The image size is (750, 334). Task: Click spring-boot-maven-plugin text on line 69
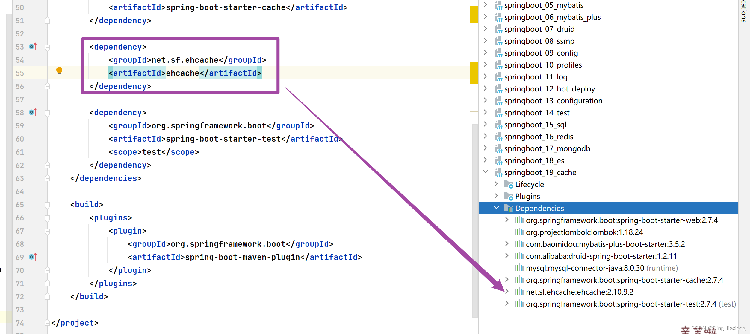click(x=242, y=257)
